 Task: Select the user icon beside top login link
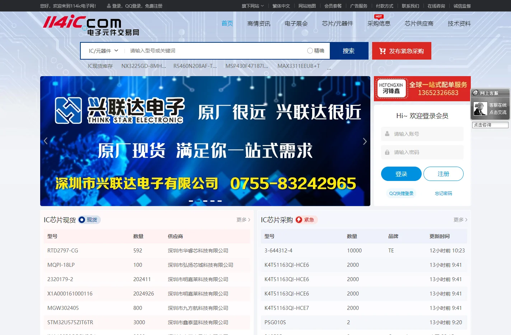(109, 6)
